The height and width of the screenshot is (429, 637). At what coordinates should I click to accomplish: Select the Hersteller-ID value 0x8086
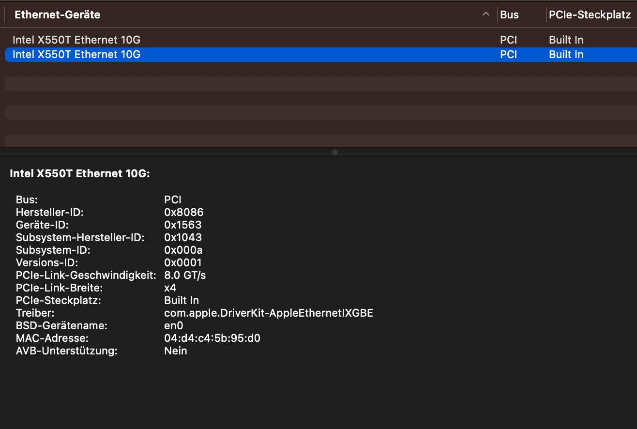coord(184,212)
